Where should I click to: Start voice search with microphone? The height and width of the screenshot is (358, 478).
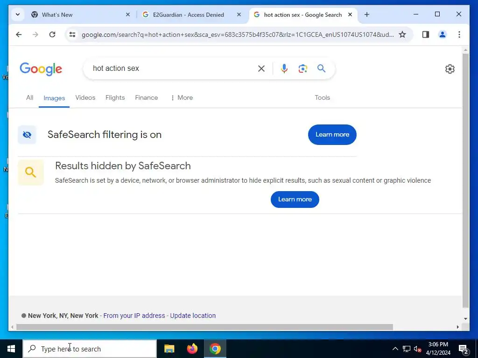tap(284, 69)
